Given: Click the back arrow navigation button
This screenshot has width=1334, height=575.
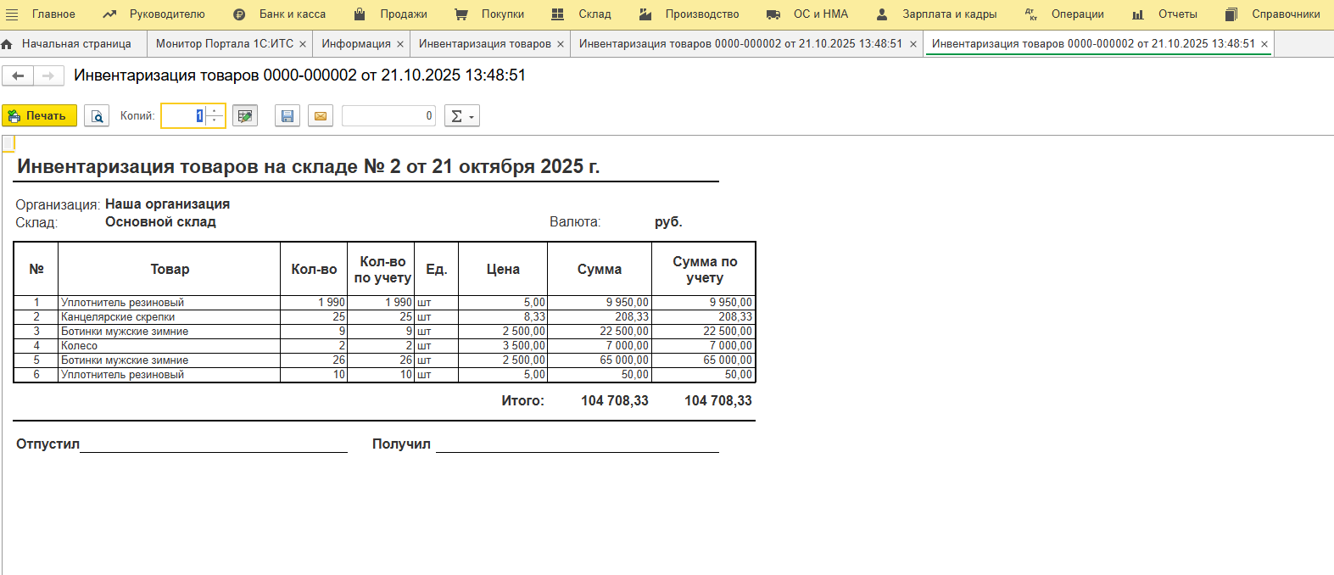Looking at the screenshot, I should pyautogui.click(x=18, y=76).
